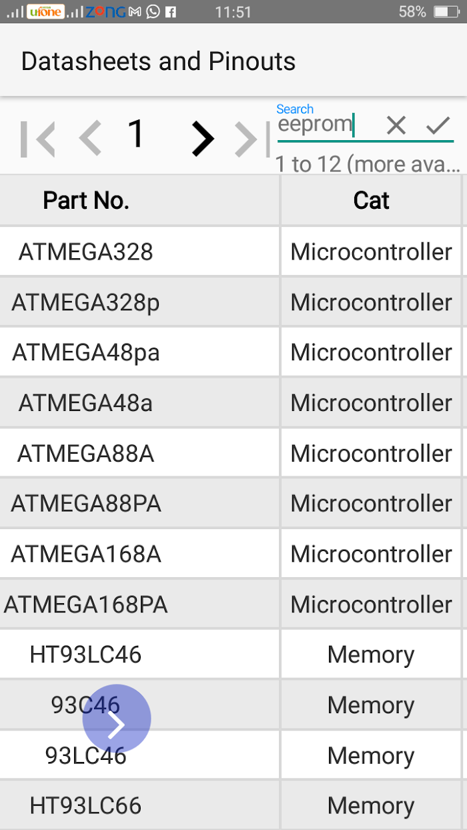Clear the eeprom search text
The width and height of the screenshot is (467, 830).
click(396, 125)
